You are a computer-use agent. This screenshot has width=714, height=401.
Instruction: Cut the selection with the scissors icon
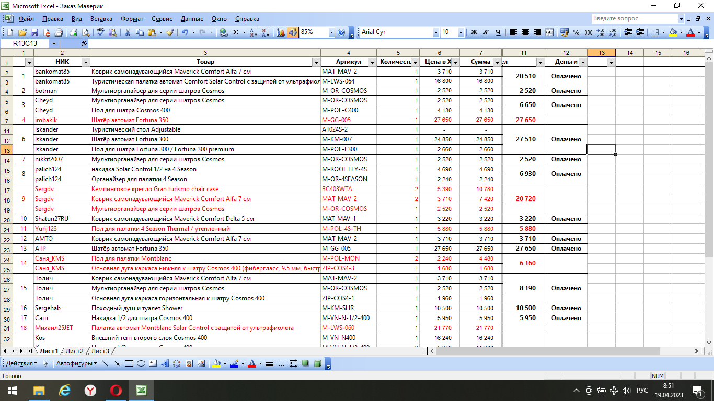(x=128, y=32)
